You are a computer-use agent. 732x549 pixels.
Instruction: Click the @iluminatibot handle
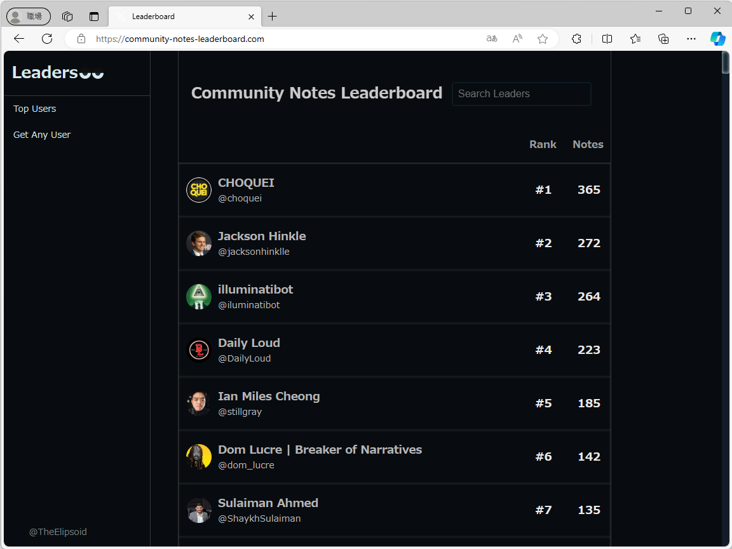click(249, 305)
